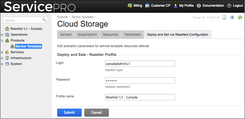Open Documentation help icon in header

[199, 6]
